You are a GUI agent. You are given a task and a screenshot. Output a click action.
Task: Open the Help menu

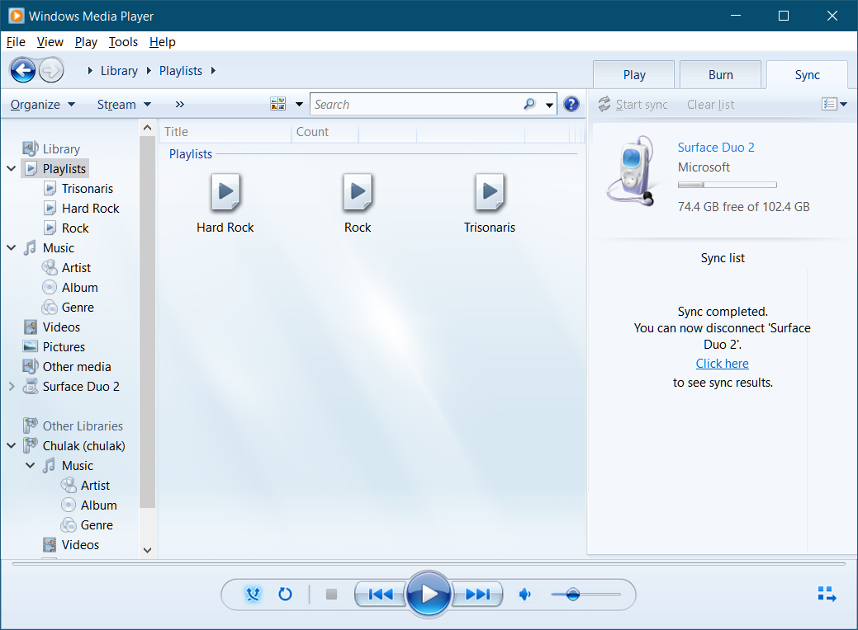(163, 42)
